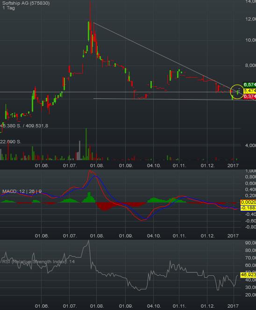Click the 12,00 price axis label
This screenshot has width=256, height=310.
point(250,19)
